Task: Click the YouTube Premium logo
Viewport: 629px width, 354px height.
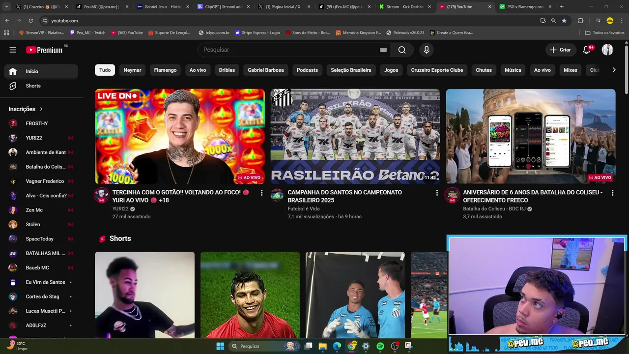Action: click(44, 50)
